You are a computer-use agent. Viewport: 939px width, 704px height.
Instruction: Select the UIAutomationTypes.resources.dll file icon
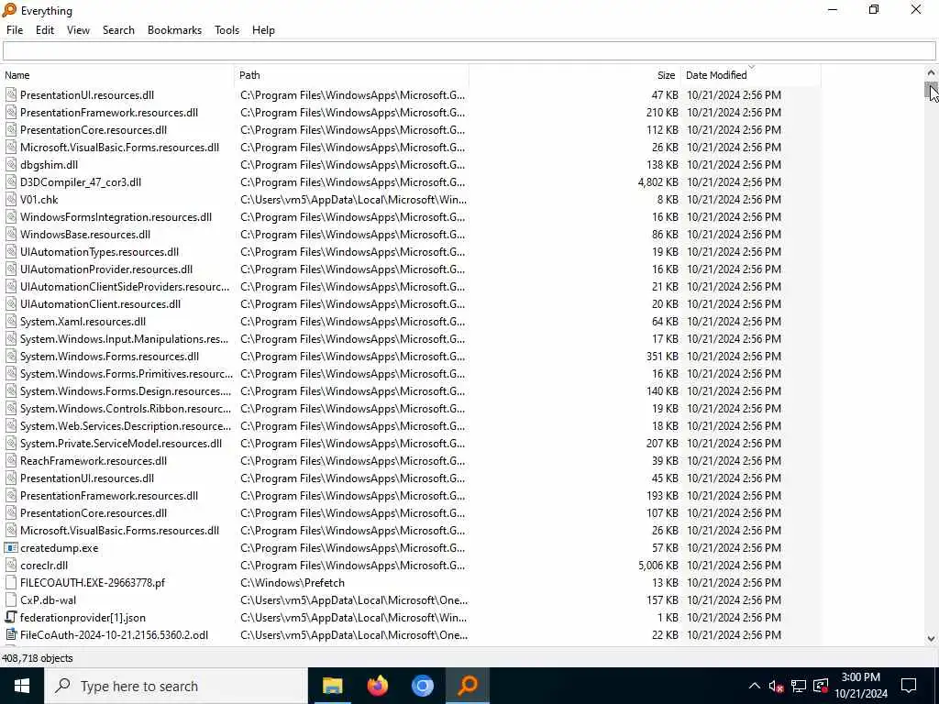coord(11,251)
